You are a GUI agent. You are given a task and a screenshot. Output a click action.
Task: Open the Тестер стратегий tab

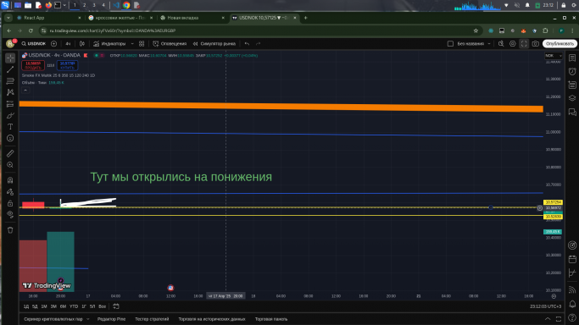pyautogui.click(x=152, y=319)
